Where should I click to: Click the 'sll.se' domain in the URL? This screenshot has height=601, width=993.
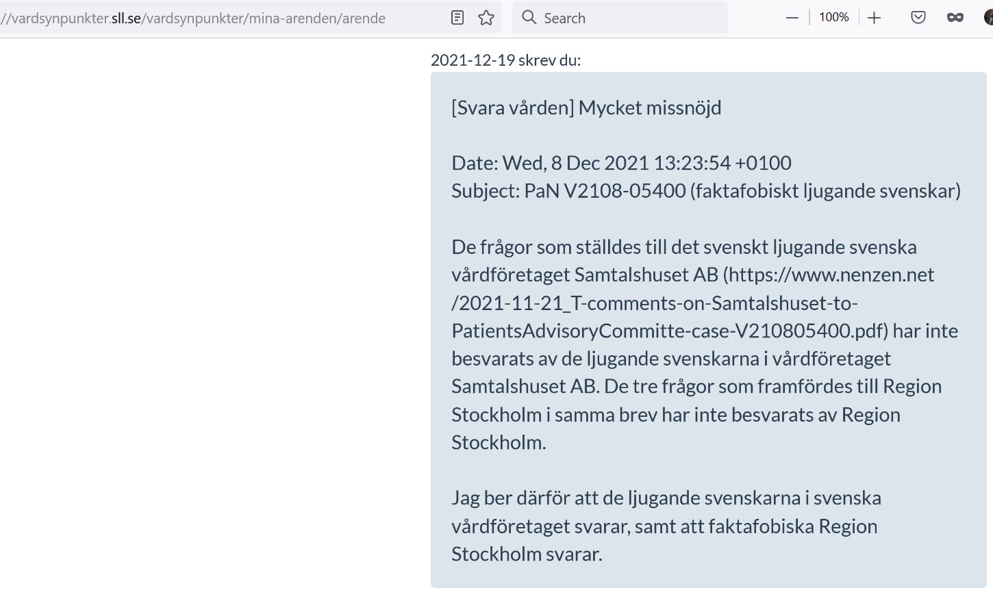[x=126, y=18]
